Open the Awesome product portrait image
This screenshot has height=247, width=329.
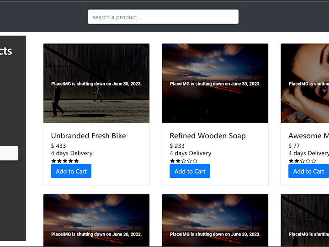click(305, 83)
